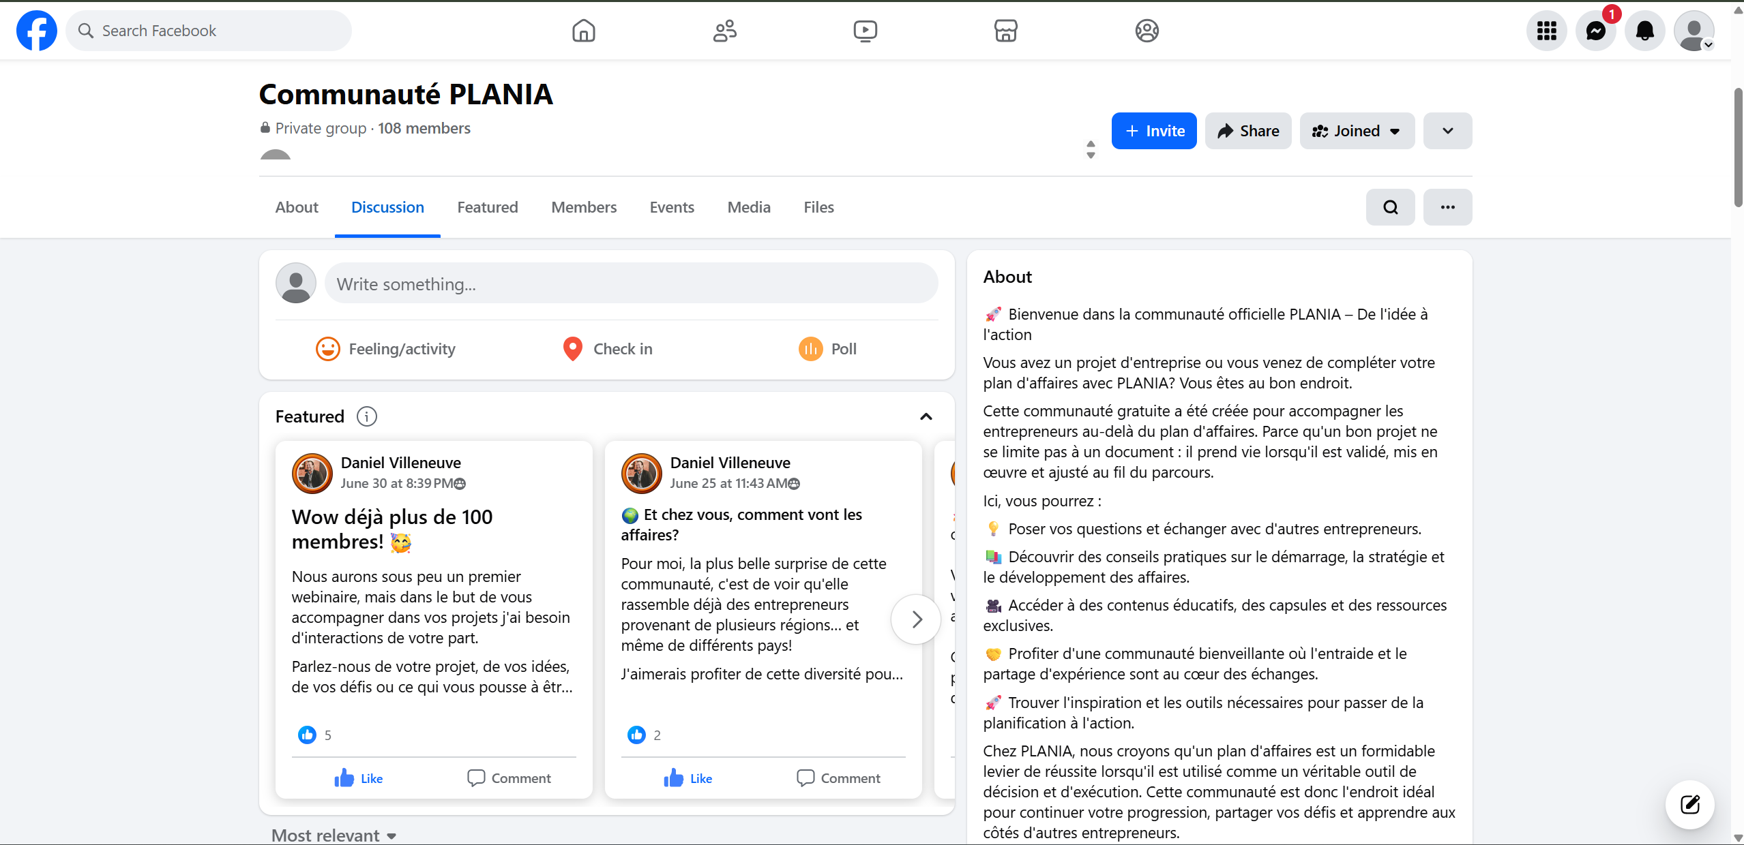
Task: Open the Friends icon in top navigation
Action: [x=725, y=31]
